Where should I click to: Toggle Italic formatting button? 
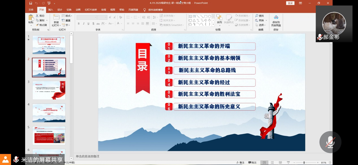pos(84,24)
